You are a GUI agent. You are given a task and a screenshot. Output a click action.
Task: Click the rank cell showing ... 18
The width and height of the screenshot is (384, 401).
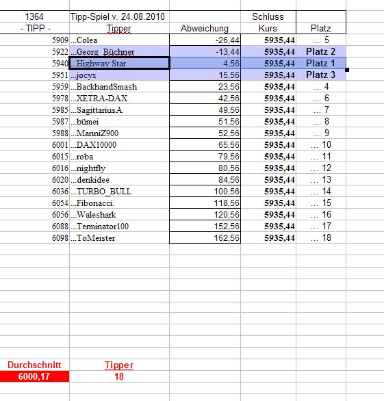[321, 238]
